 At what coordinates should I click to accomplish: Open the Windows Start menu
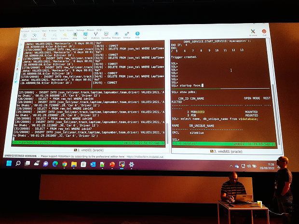pyautogui.click(x=9, y=163)
